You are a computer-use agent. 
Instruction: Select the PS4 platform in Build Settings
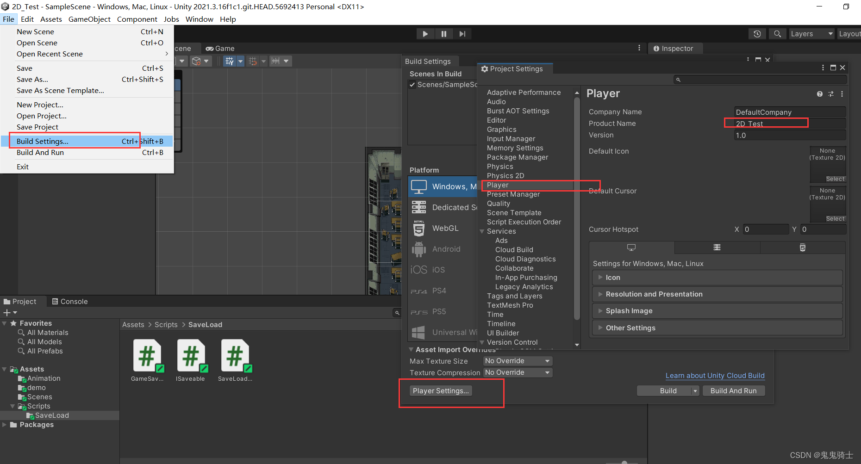(443, 291)
